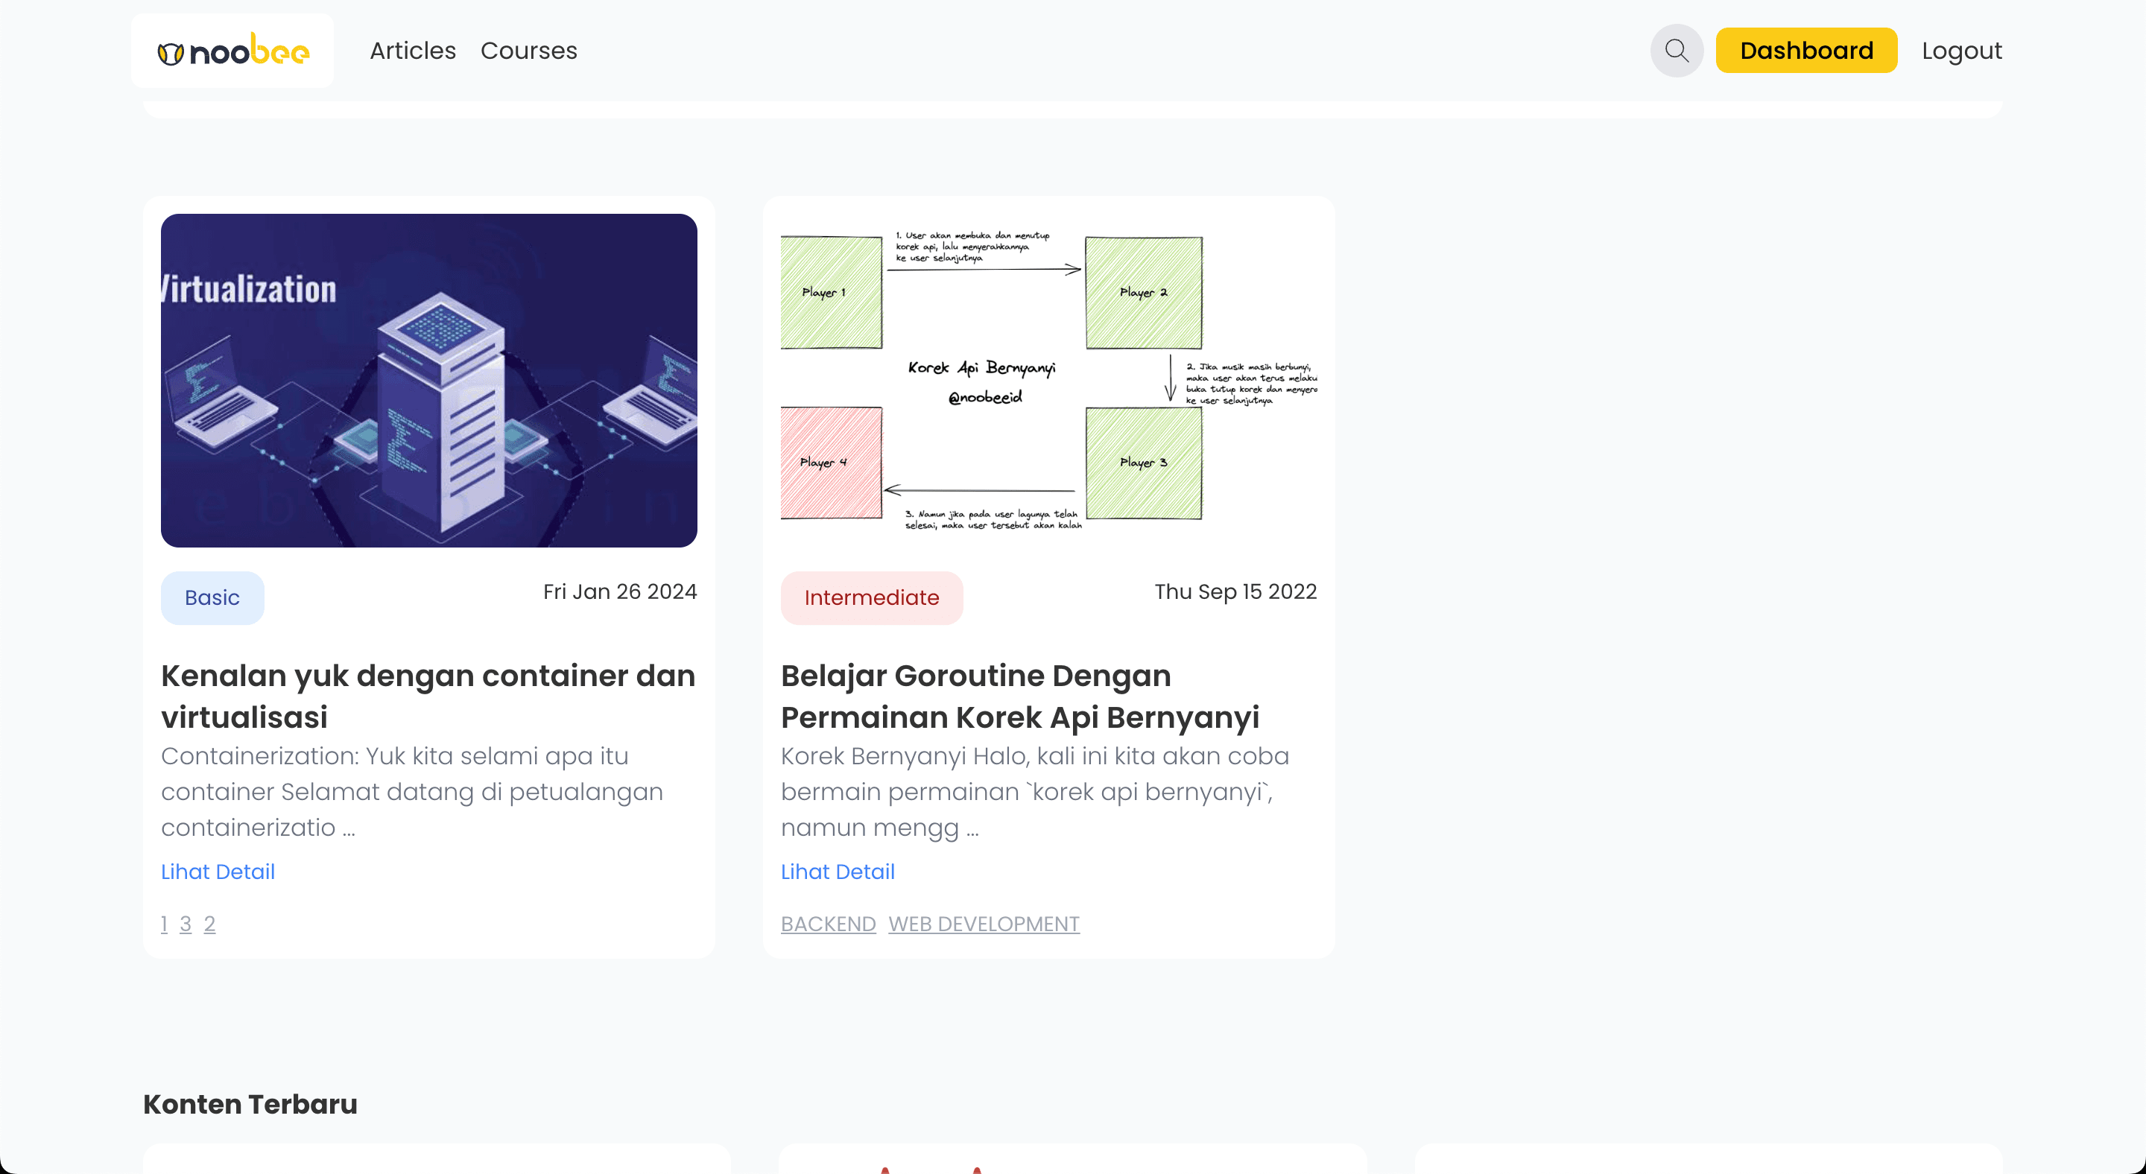Open the Courses menu item

pos(529,50)
